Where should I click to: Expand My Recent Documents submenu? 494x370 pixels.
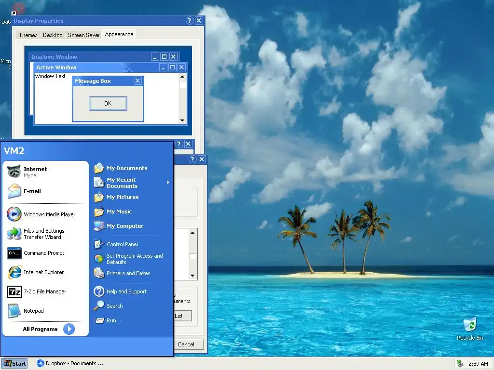(132, 183)
